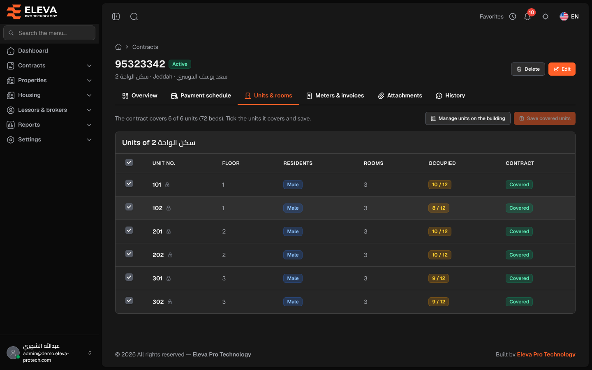Image resolution: width=592 pixels, height=370 pixels.
Task: Click the US flag language icon
Action: (x=564, y=16)
